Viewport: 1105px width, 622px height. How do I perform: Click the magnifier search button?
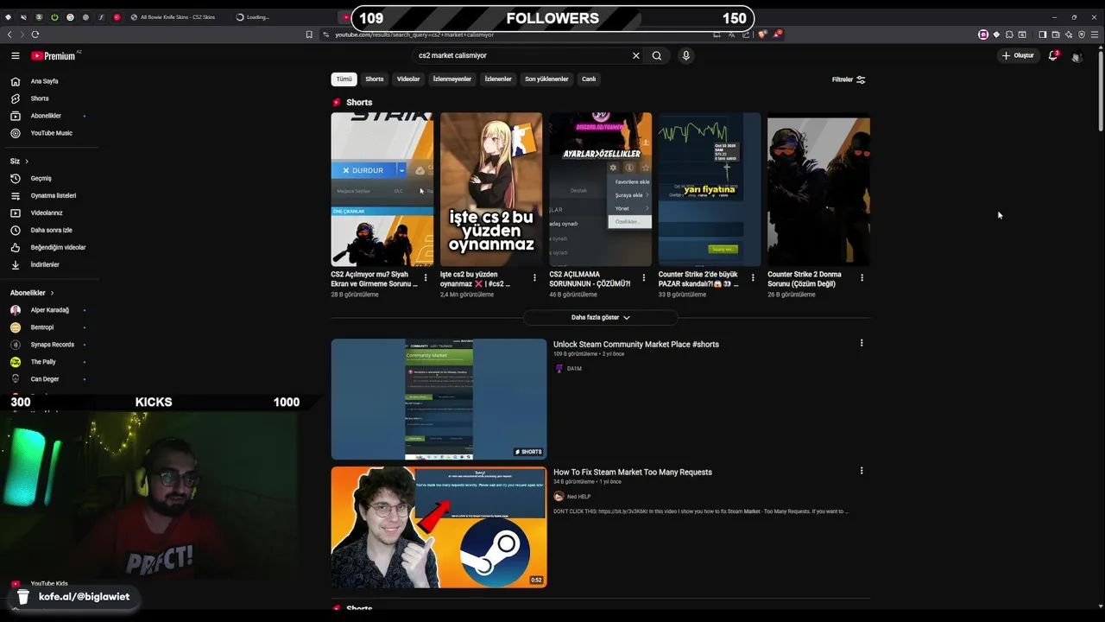657,55
